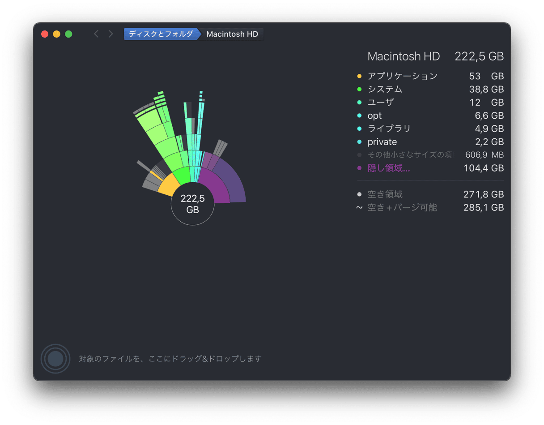Click the back navigation arrow

96,34
